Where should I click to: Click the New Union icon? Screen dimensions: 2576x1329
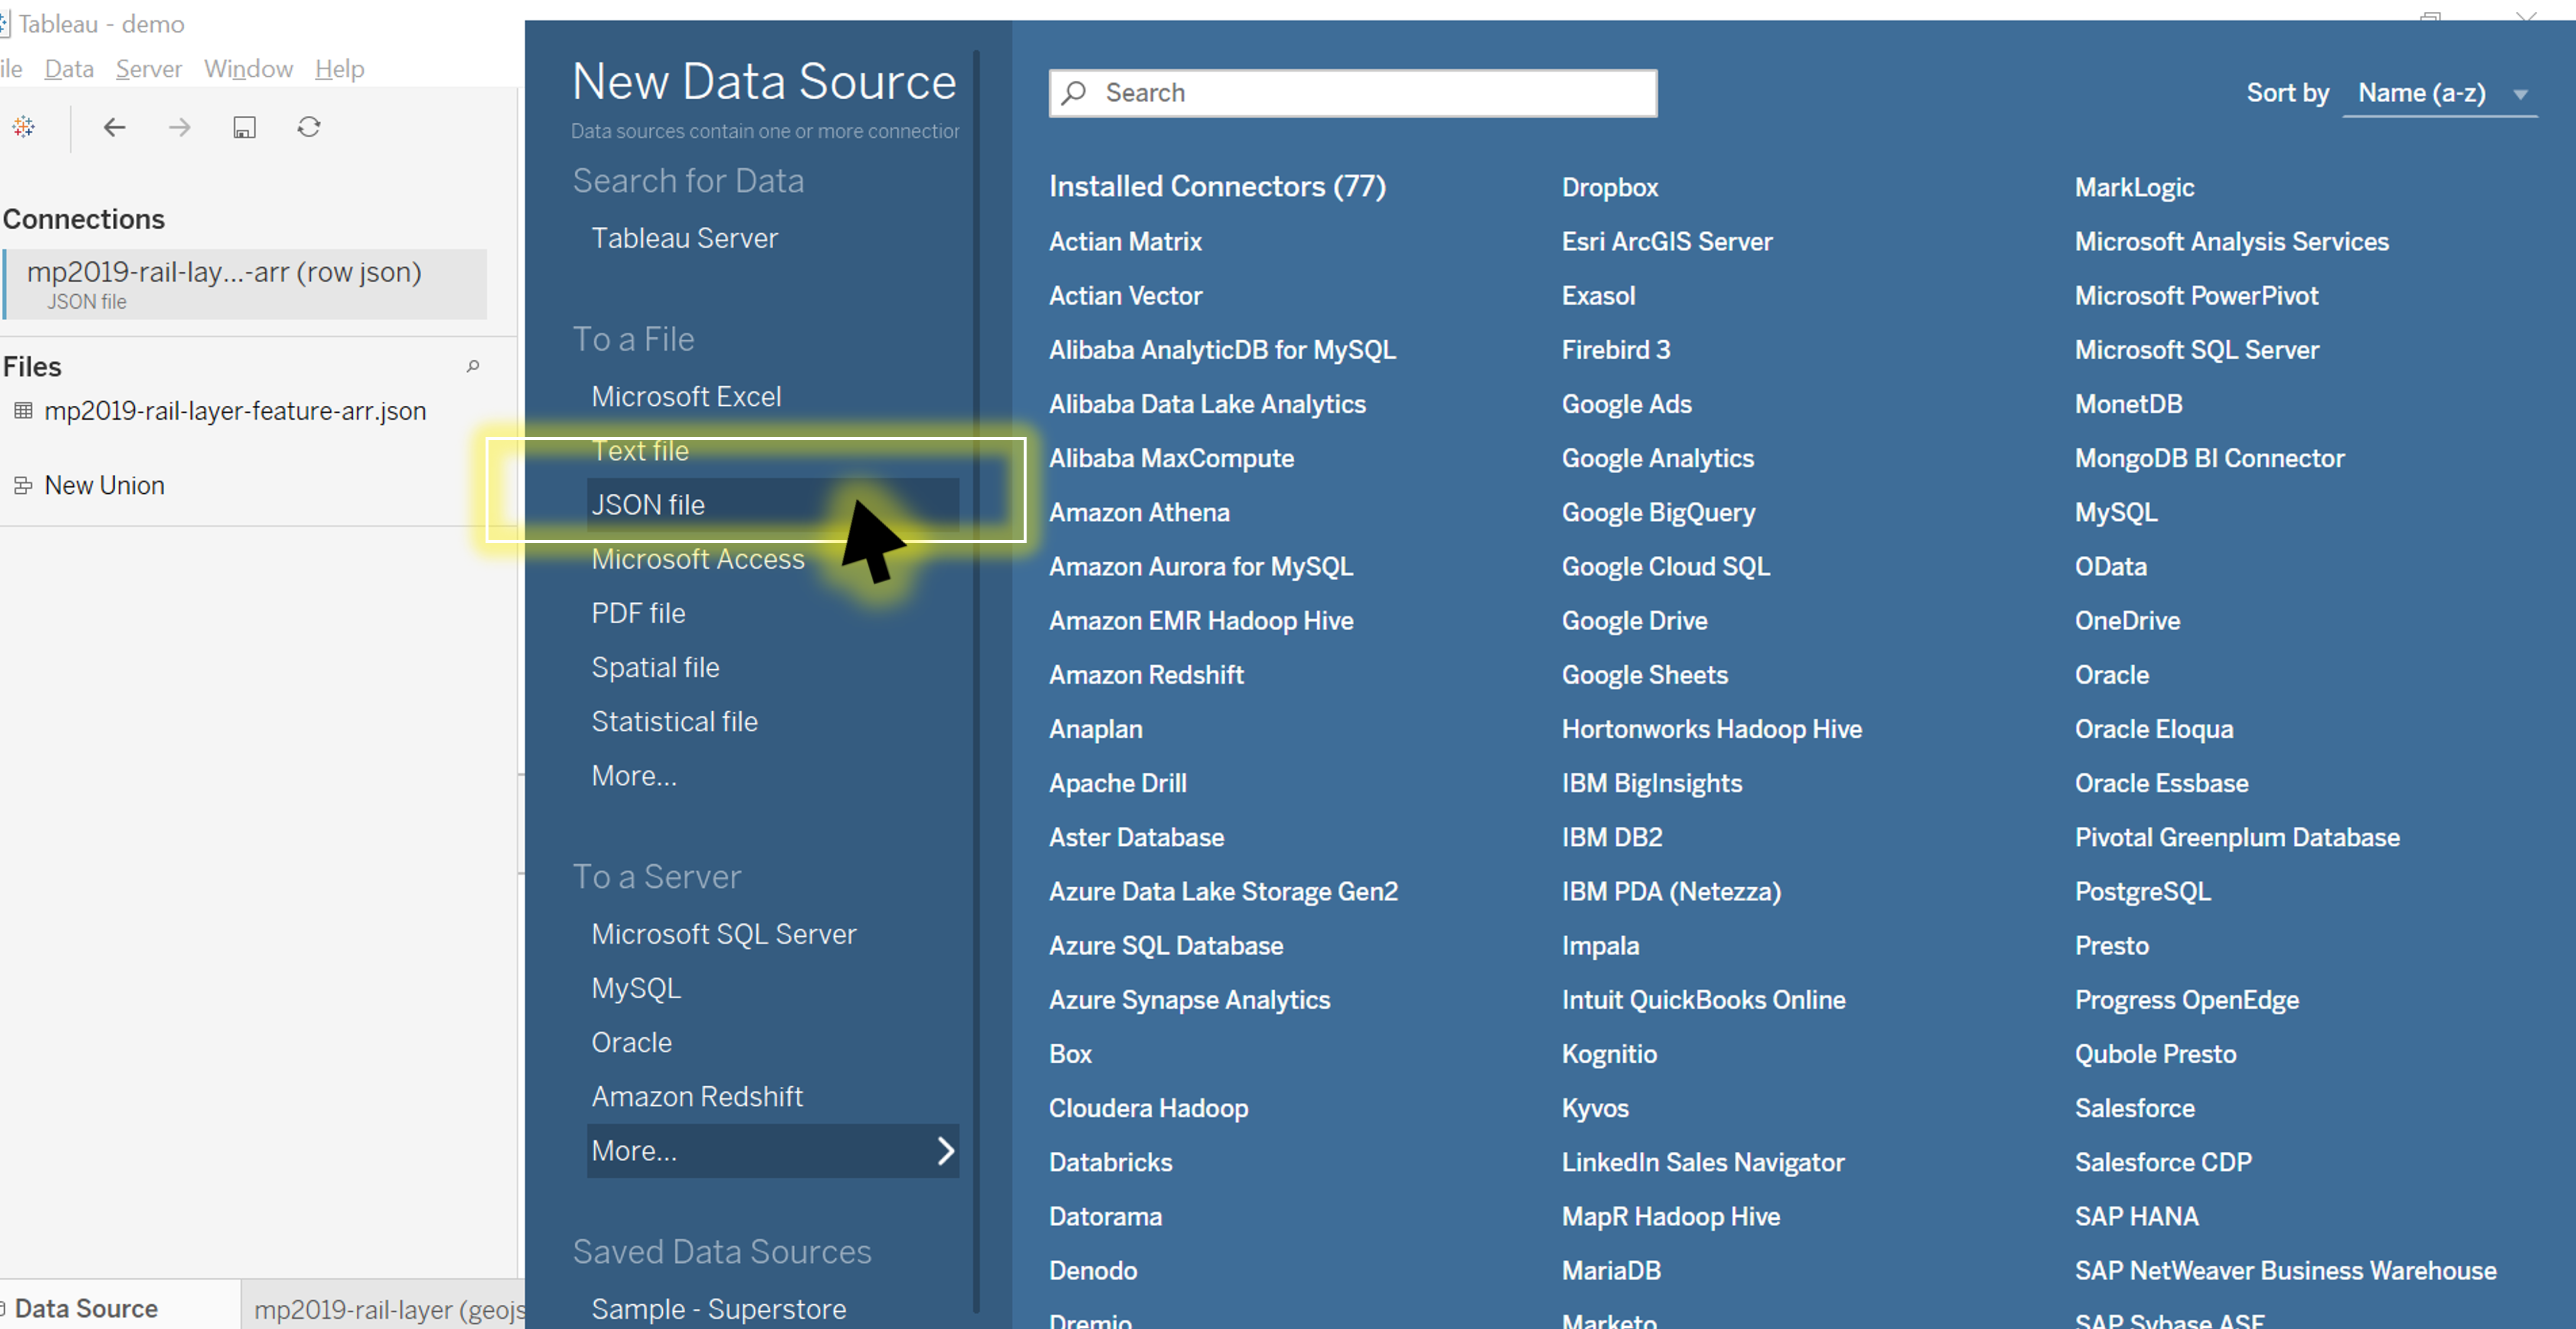(22, 485)
